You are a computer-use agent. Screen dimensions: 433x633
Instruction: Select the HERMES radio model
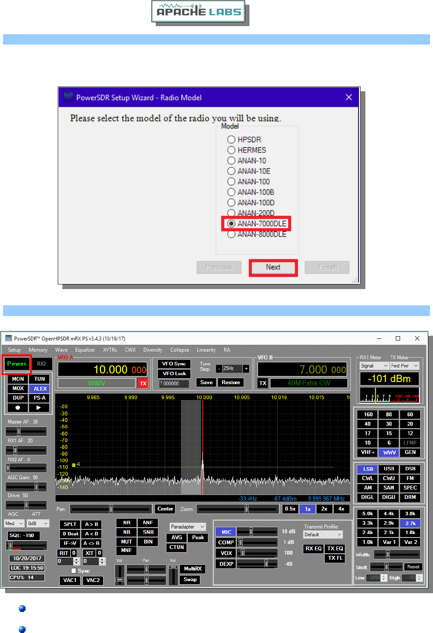247,150
